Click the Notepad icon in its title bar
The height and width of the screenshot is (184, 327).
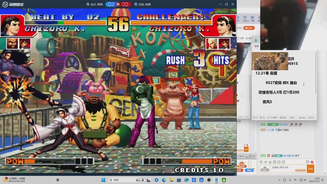(x=256, y=40)
